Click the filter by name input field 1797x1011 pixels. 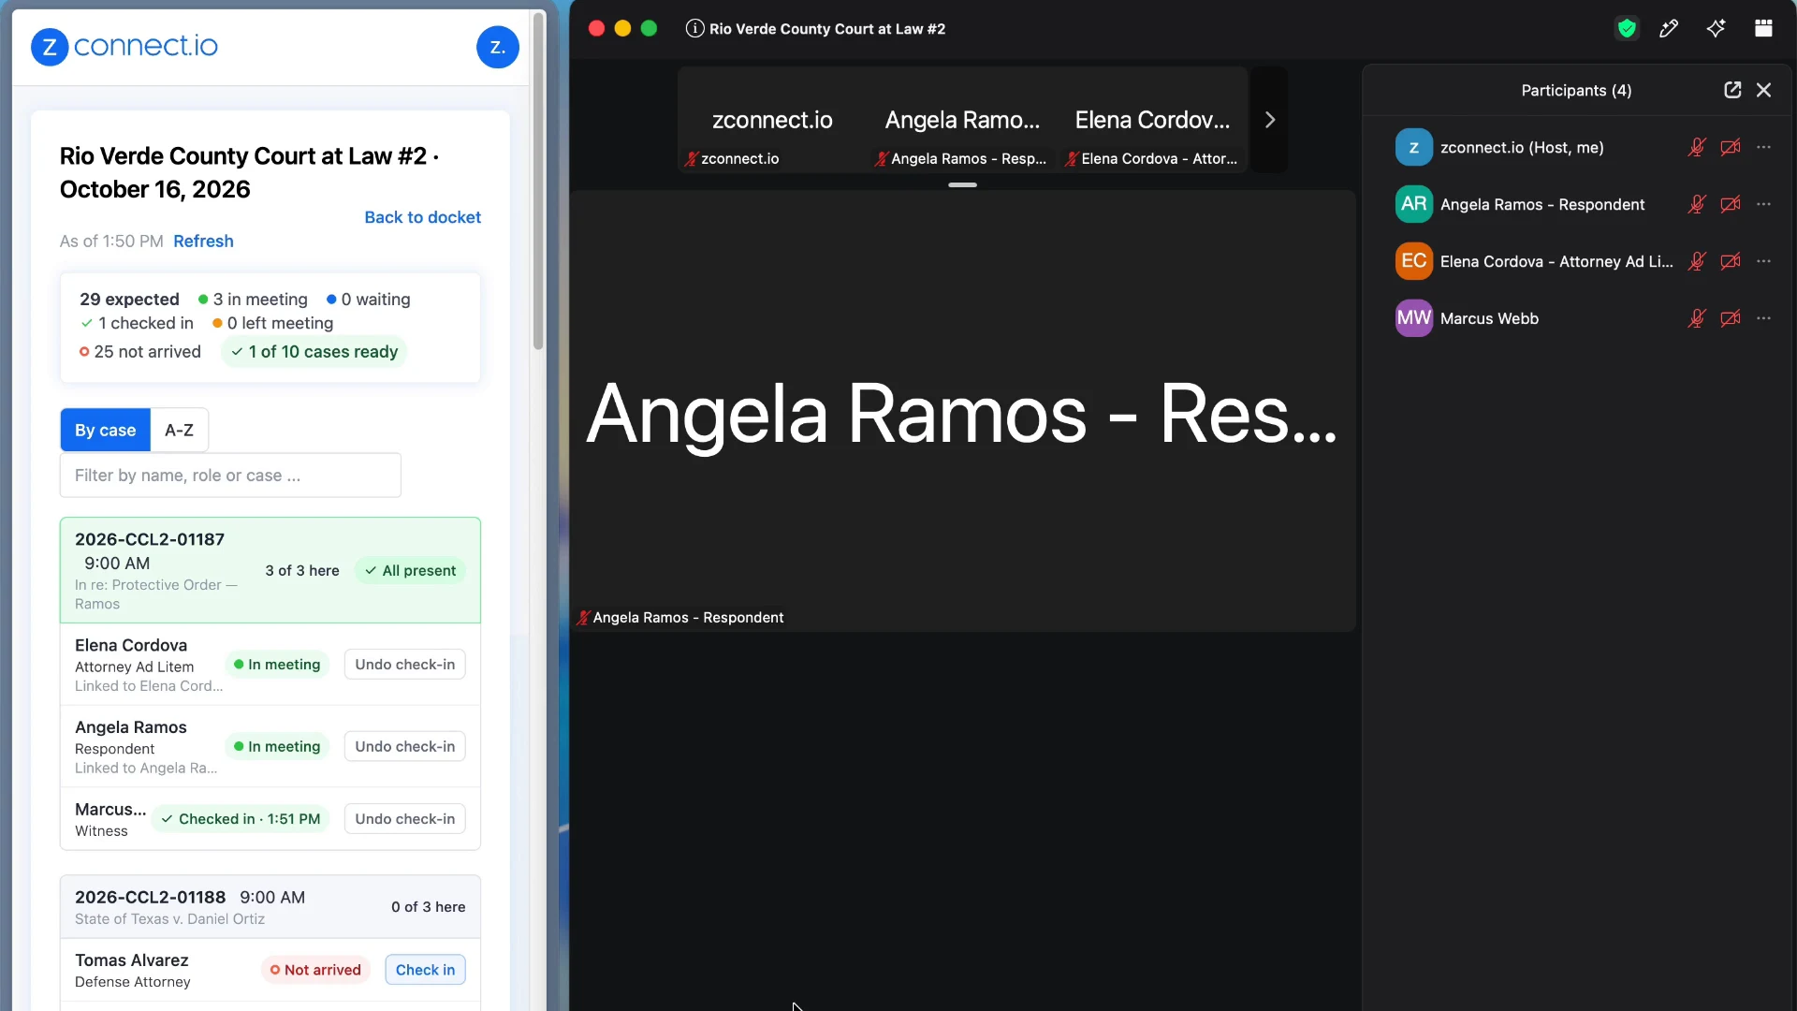tap(230, 476)
